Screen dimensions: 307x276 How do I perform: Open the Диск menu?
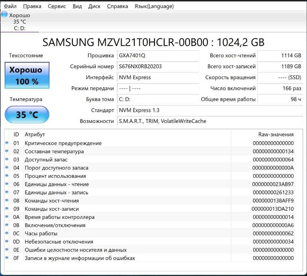coord(94,6)
